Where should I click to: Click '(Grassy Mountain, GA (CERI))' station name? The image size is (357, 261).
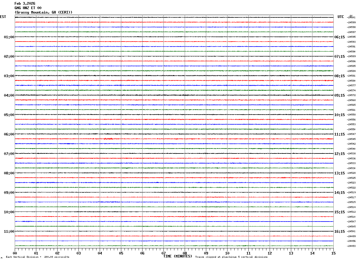pos(43,12)
